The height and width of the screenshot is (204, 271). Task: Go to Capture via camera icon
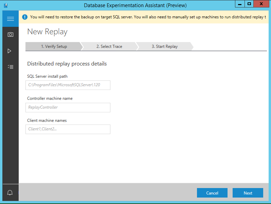point(10,35)
